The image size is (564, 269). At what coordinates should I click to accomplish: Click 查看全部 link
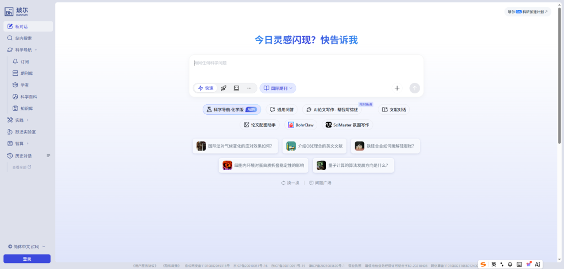(x=21, y=167)
